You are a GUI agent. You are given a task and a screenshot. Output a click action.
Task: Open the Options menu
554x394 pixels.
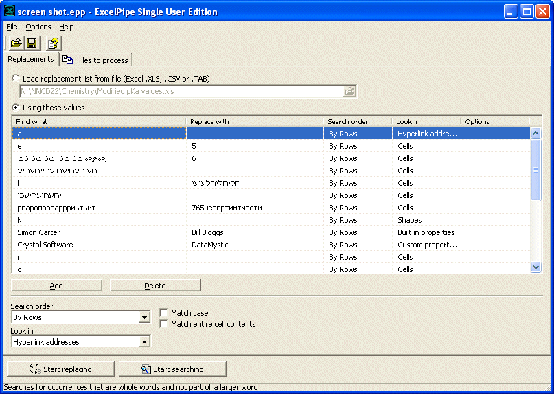(38, 27)
